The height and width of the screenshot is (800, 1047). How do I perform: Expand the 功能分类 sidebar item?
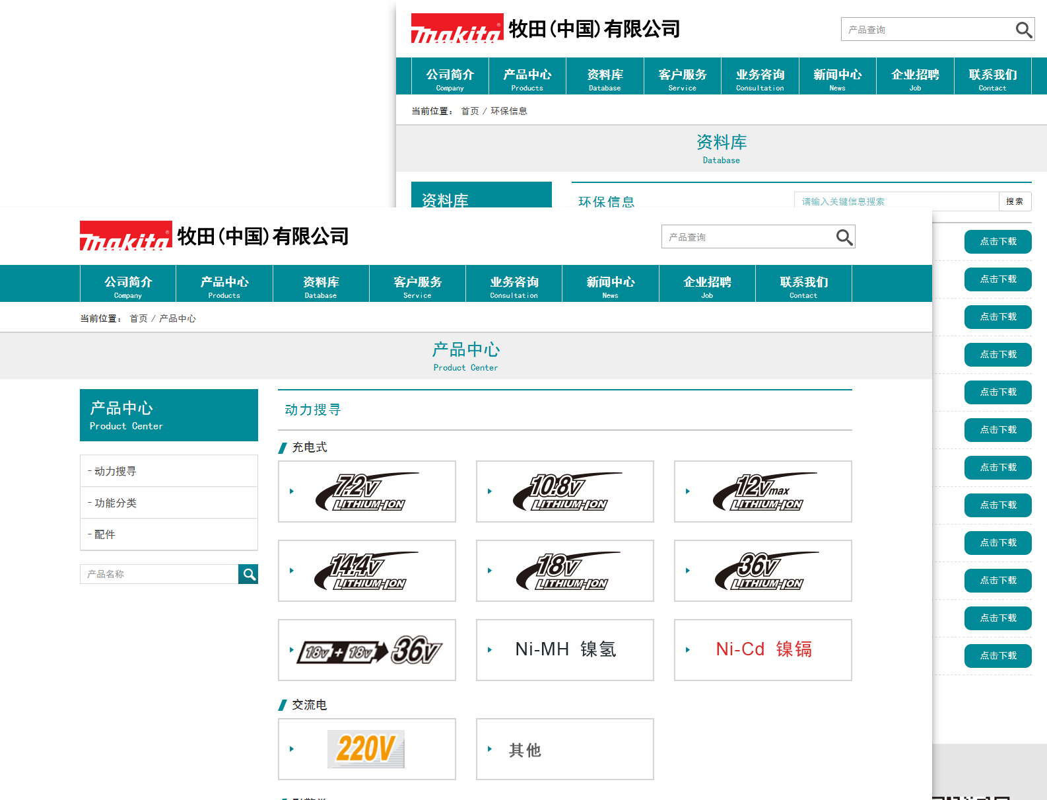pos(116,503)
